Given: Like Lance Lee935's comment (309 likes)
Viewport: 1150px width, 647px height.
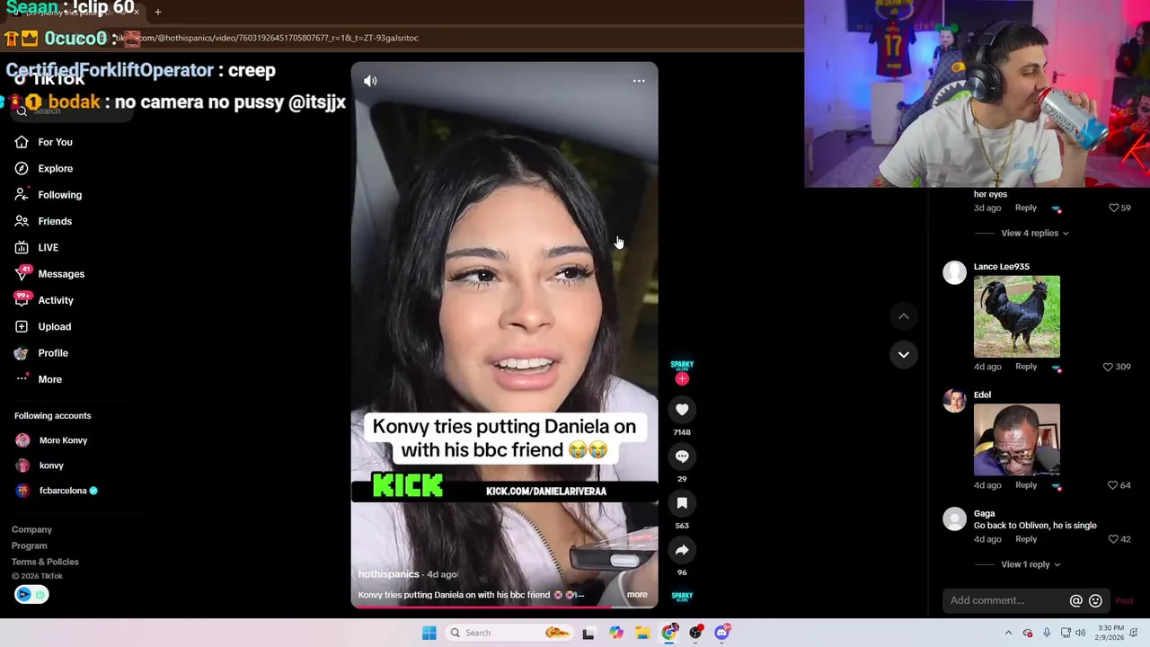Looking at the screenshot, I should tap(1108, 367).
